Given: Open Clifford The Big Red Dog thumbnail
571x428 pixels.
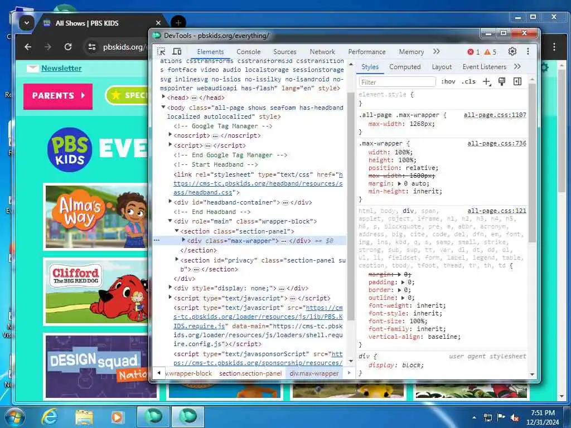Looking at the screenshot, I should (96, 291).
